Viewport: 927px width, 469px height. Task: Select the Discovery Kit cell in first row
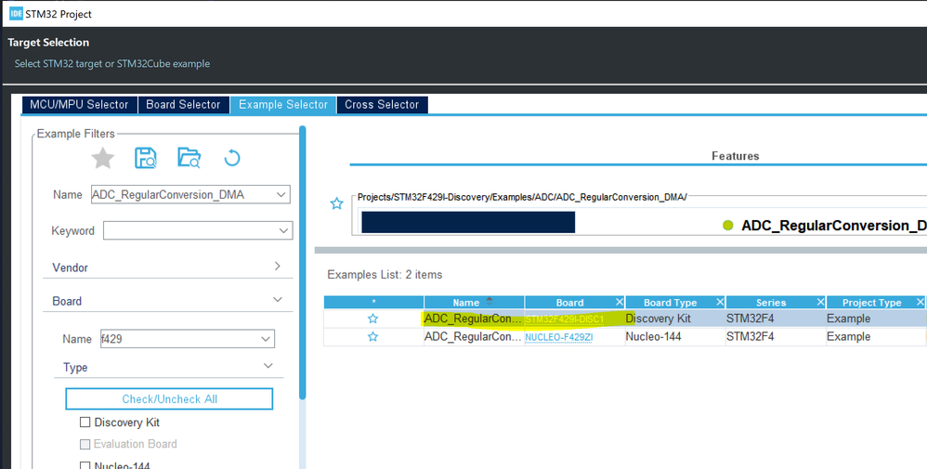675,319
